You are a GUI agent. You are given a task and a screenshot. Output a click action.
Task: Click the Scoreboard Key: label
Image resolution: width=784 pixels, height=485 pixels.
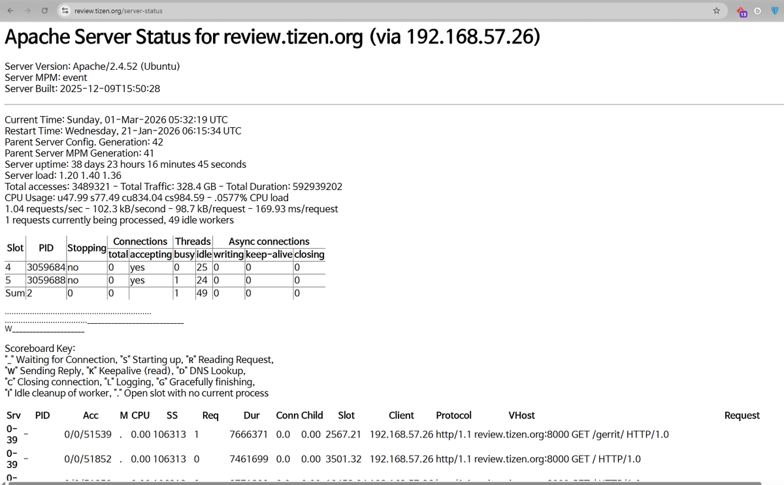[40, 349]
